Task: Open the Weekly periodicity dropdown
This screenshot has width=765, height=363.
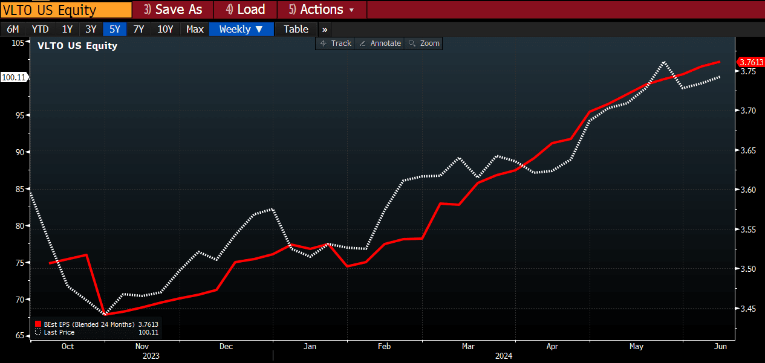Action: click(x=241, y=29)
